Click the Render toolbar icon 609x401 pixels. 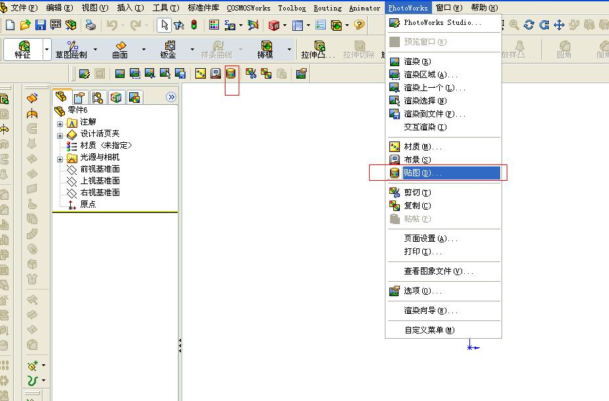click(x=120, y=73)
